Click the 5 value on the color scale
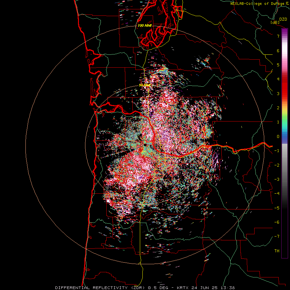 click(x=278, y=65)
